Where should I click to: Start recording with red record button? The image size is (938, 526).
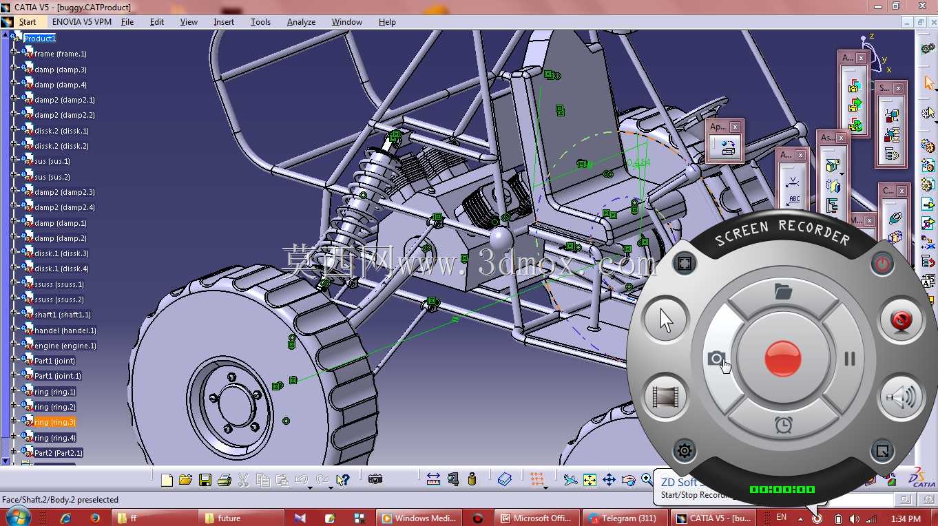tap(783, 359)
